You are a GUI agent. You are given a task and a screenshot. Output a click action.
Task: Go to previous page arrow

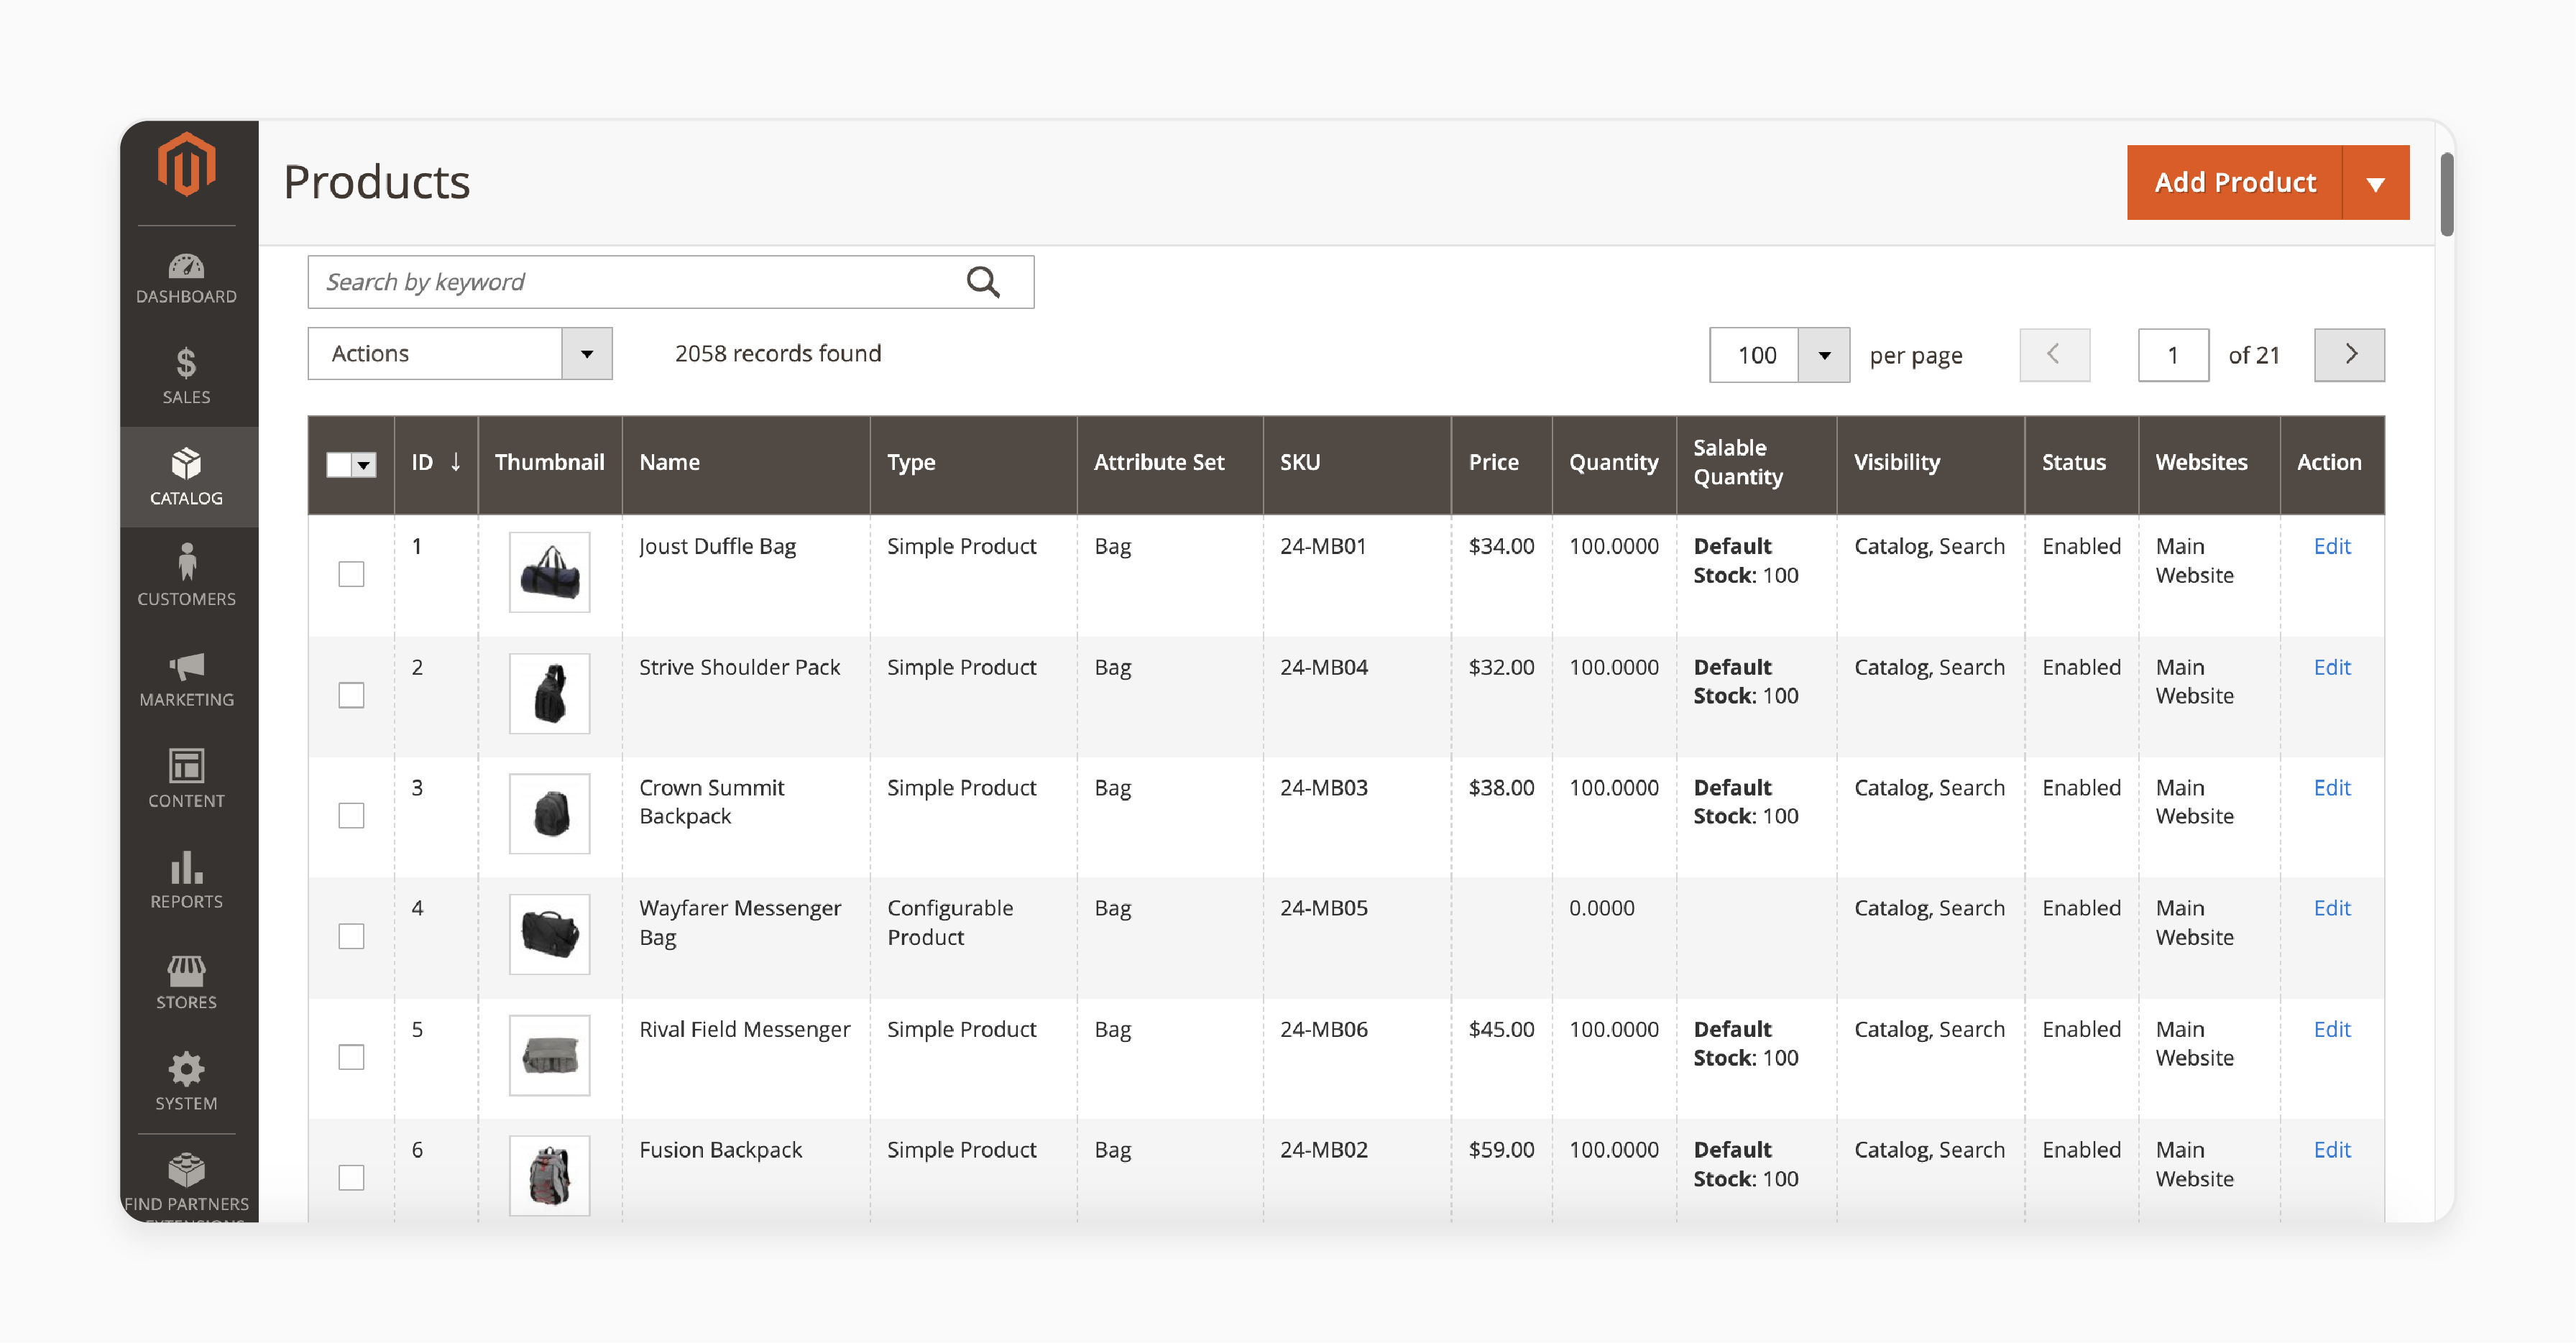click(x=2054, y=354)
